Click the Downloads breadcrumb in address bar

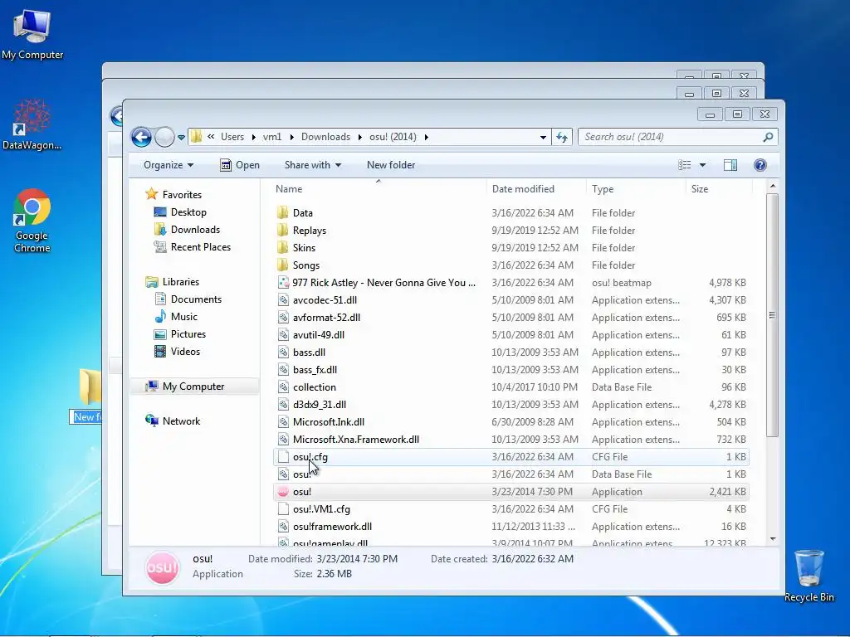(x=325, y=137)
